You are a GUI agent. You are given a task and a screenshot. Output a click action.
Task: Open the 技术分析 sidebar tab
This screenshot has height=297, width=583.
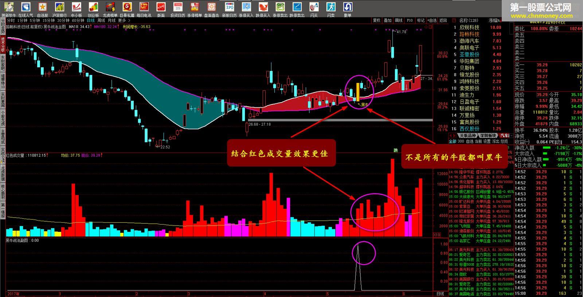3,45
